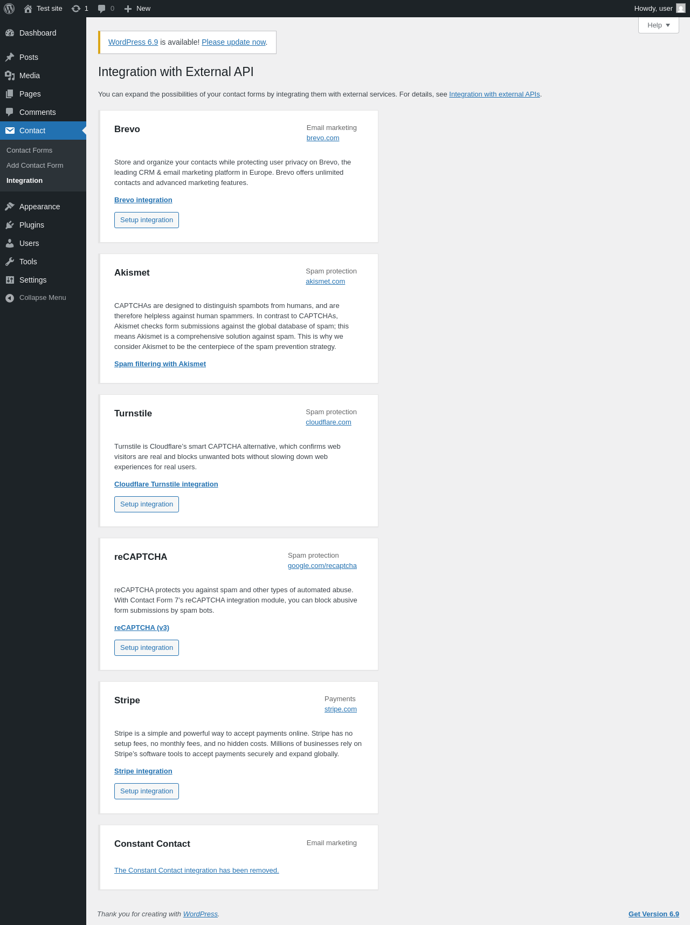Go to Contact Forms submenu

click(29, 150)
